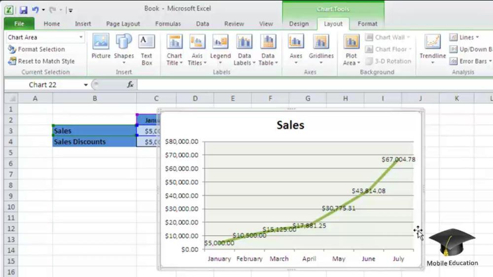Click the Select All corner button

(11, 98)
